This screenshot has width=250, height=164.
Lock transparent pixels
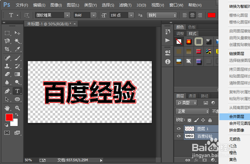(189, 120)
